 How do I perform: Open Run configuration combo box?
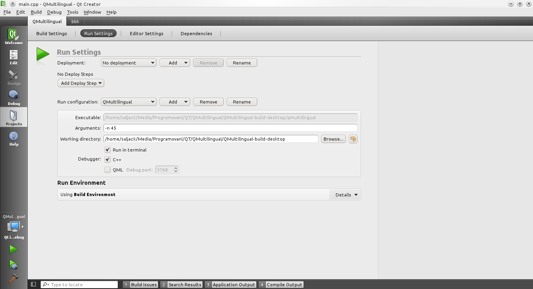(x=129, y=102)
